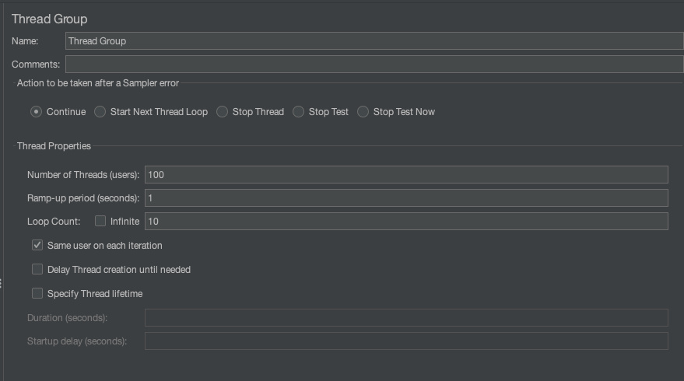Screen dimensions: 684x381
Task: Click the Duration seconds field
Action: (x=406, y=317)
